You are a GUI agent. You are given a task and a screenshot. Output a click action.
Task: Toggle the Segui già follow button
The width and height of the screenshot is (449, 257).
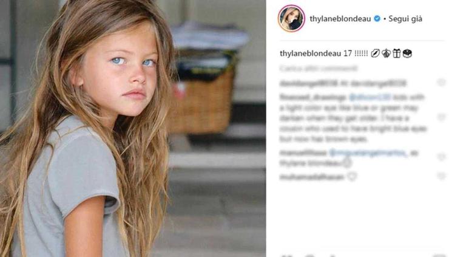coord(405,19)
